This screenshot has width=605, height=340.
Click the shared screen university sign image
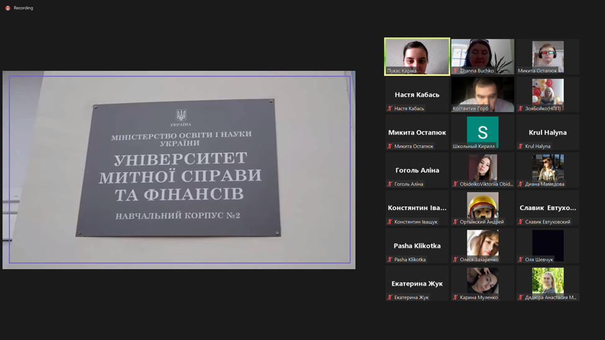(179, 169)
